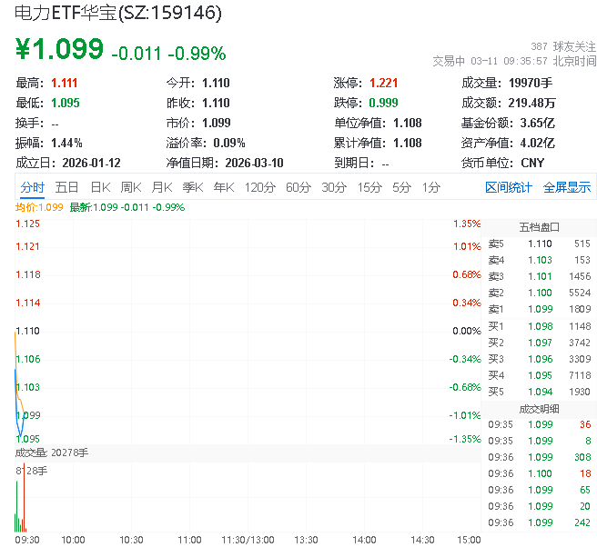This screenshot has width=597, height=557.
Task: Open the 年K chart tab
Action: point(223,187)
